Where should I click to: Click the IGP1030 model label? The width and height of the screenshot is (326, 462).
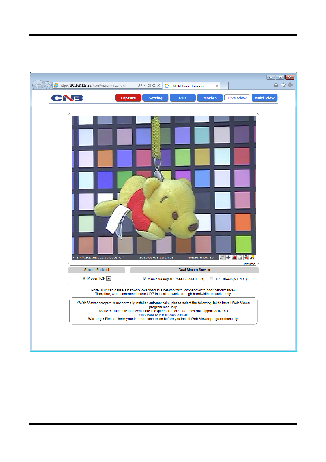(249, 264)
